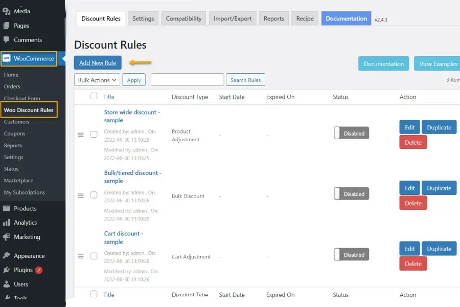
Task: Switch to the Settings tab
Action: tap(143, 18)
